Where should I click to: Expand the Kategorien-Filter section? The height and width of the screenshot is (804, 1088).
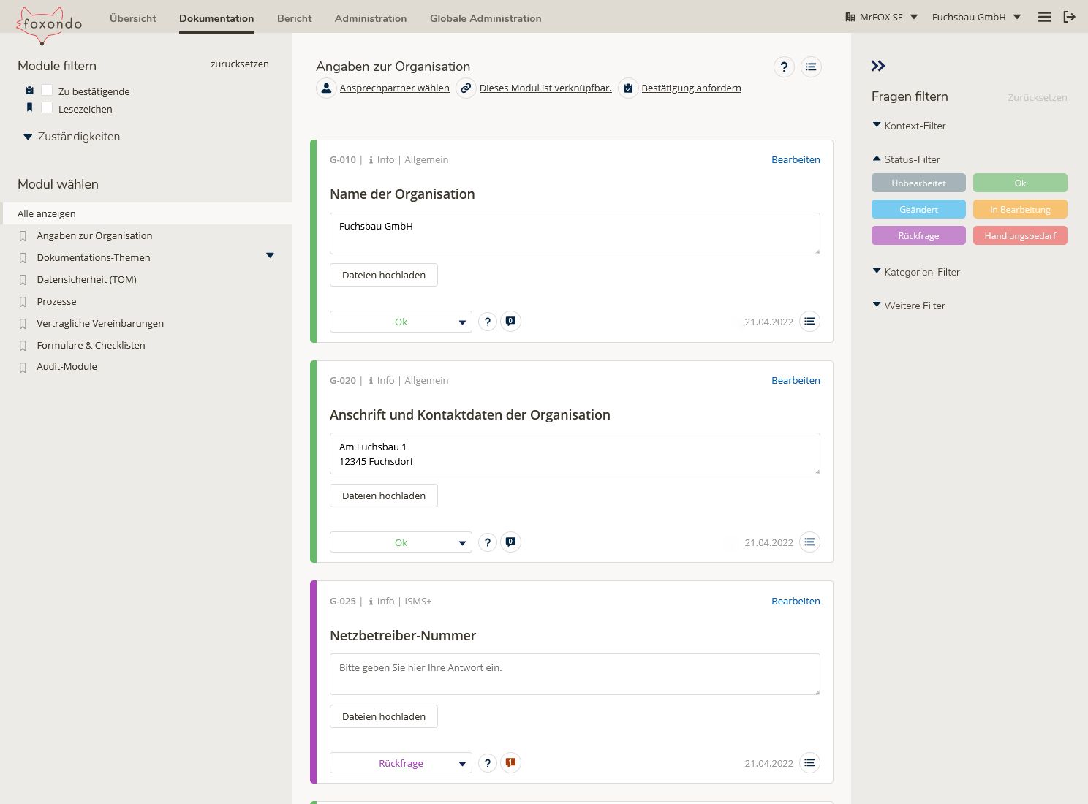916,272
